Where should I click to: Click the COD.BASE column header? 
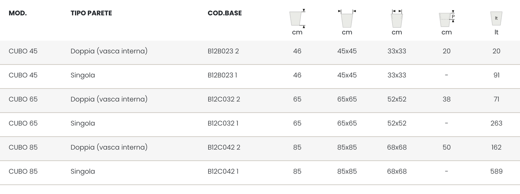tap(225, 13)
